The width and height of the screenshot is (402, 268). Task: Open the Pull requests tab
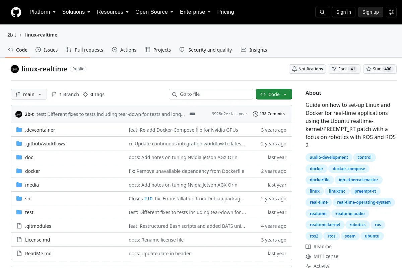tap(85, 50)
